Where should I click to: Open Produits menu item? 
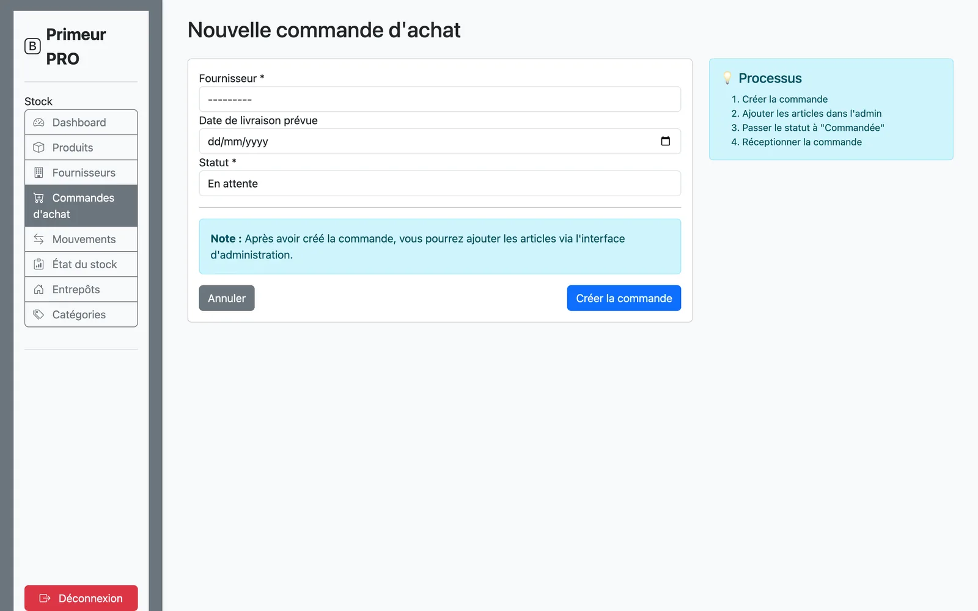(81, 147)
